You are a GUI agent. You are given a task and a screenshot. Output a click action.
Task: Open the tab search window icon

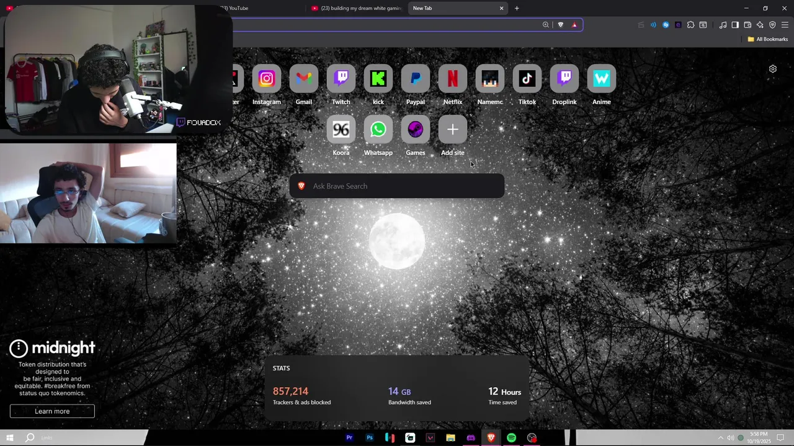(x=703, y=25)
